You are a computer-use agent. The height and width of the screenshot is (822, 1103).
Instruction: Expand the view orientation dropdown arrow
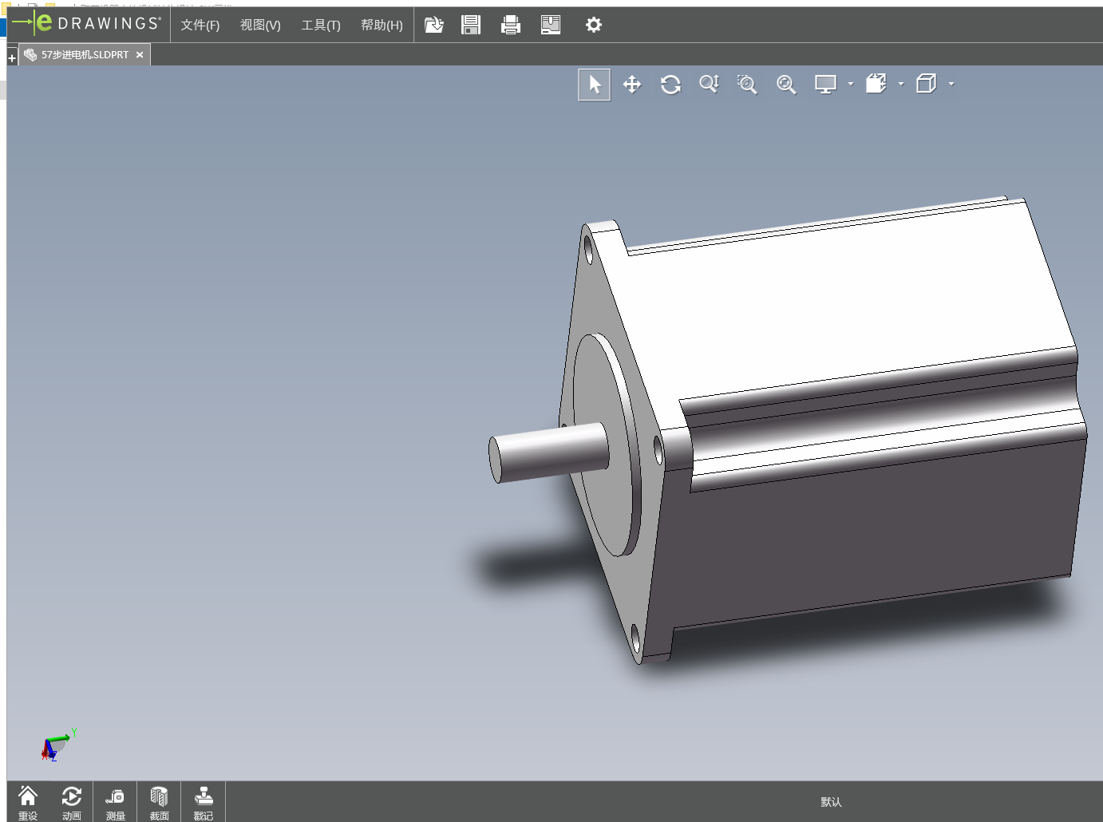tap(901, 84)
